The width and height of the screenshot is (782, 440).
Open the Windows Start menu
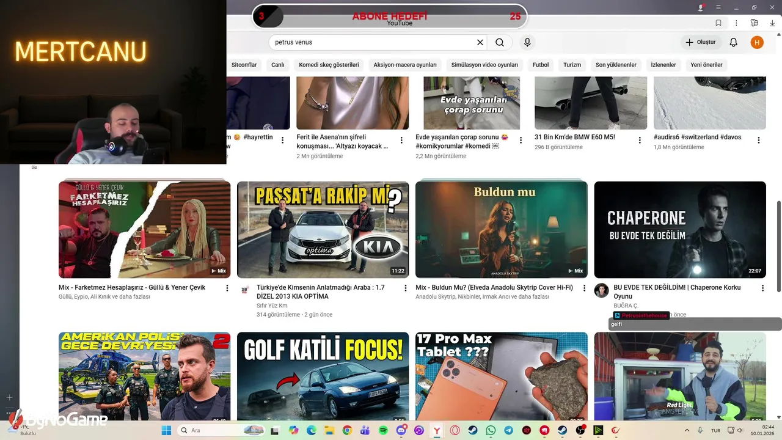pos(166,430)
